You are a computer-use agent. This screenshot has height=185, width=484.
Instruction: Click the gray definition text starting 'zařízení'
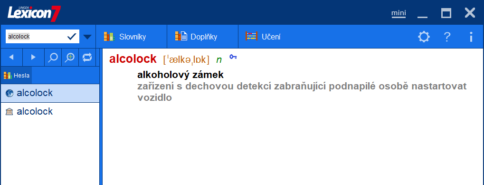pos(302,92)
